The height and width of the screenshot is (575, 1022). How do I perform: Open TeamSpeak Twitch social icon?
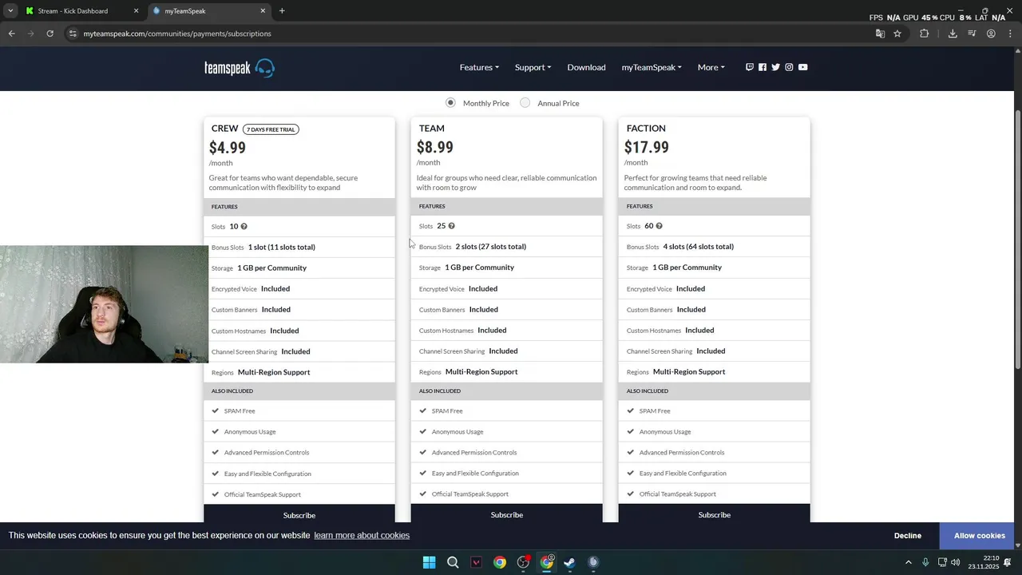click(749, 67)
